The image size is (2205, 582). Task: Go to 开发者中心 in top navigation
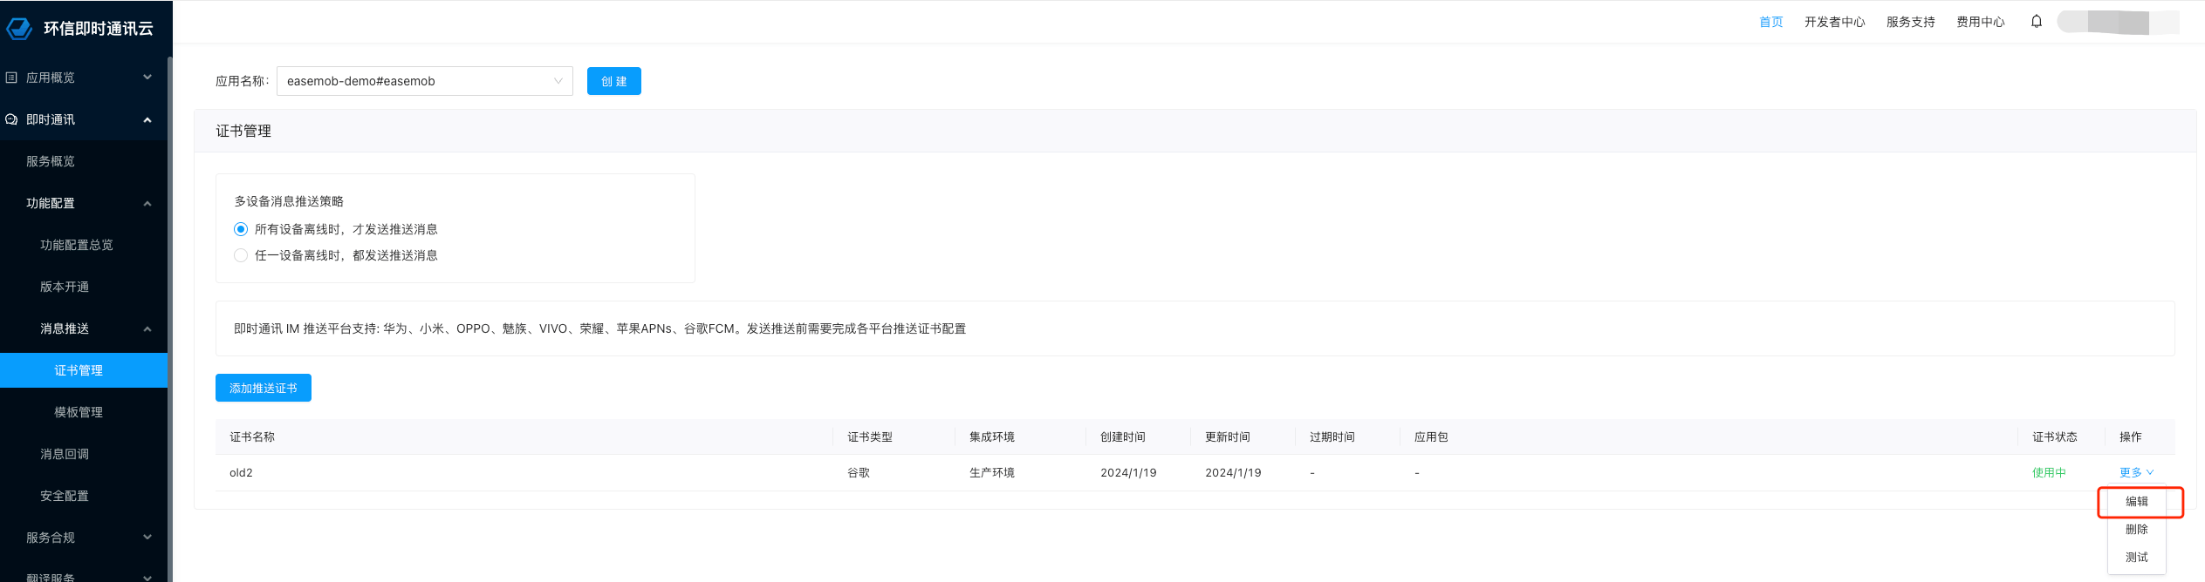pos(1834,22)
